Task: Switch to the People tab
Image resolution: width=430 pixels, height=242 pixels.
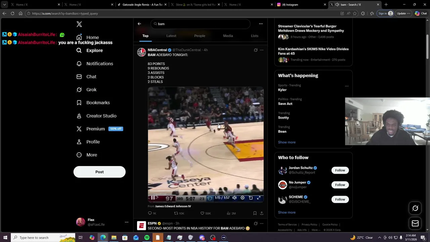Action: pos(200,36)
